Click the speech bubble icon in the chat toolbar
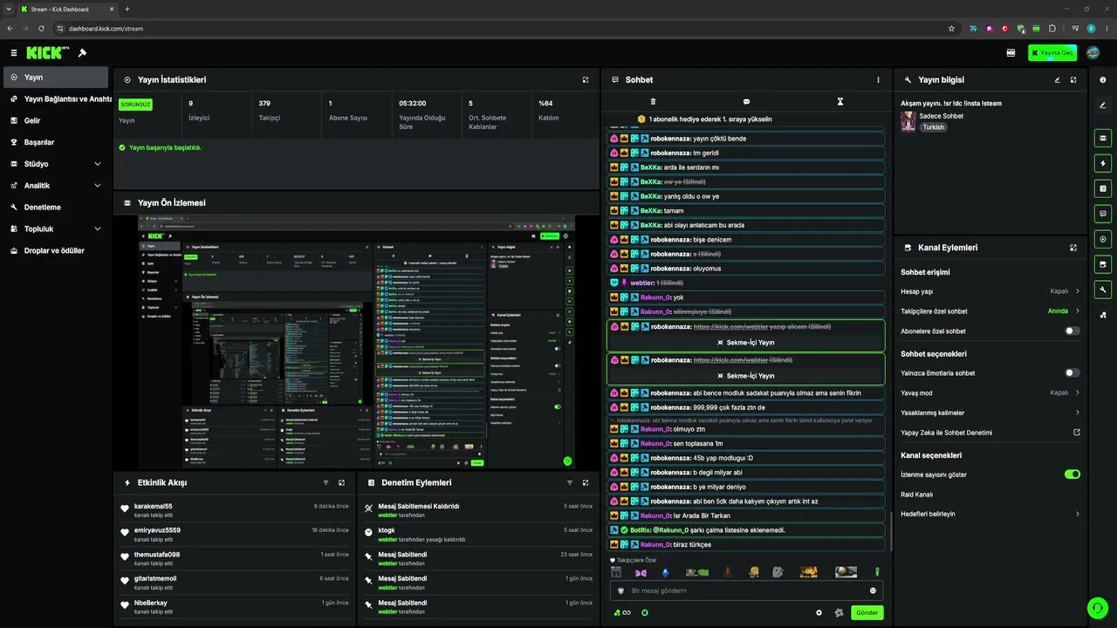Image resolution: width=1117 pixels, height=628 pixels. pos(746,102)
